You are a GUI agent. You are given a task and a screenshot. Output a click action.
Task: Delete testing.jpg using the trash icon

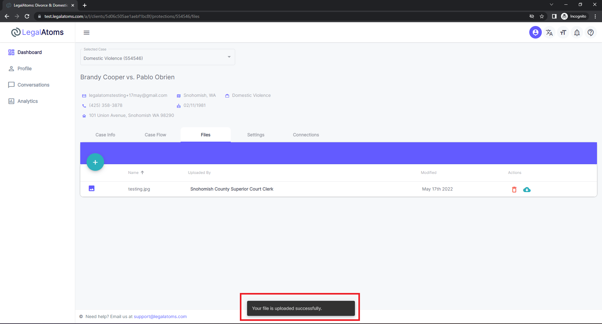514,189
